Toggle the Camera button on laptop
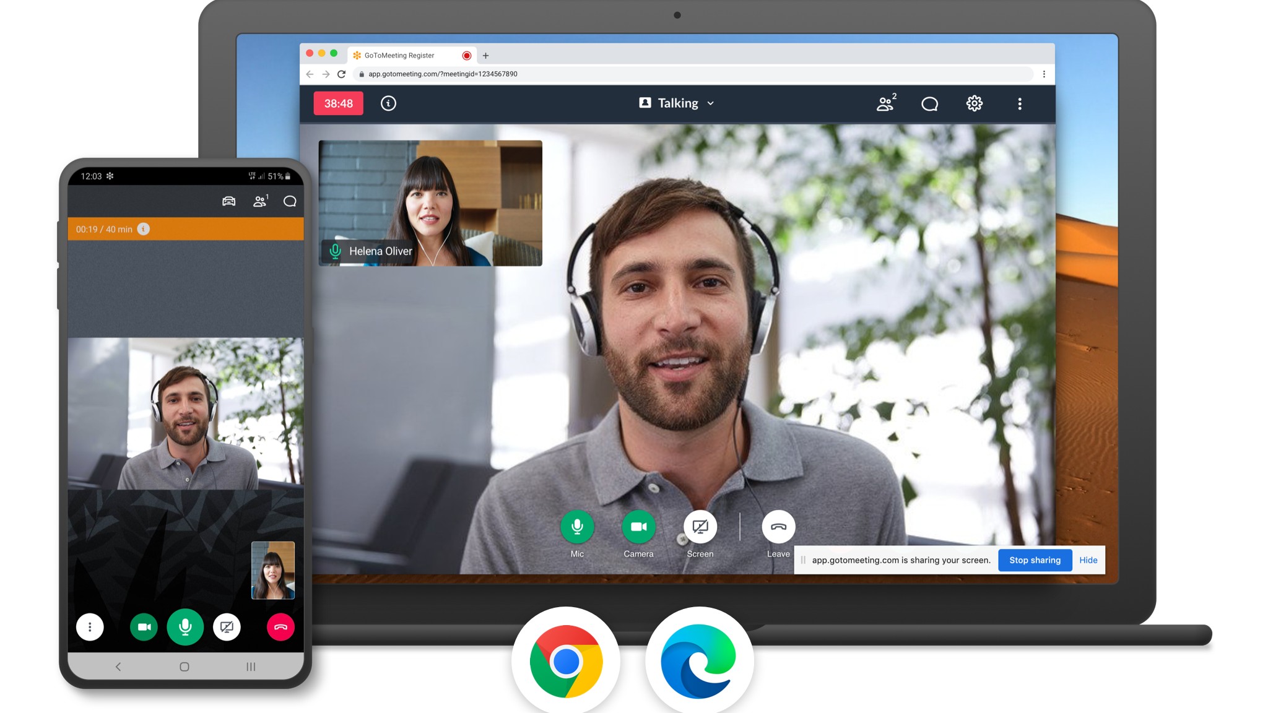 [638, 527]
